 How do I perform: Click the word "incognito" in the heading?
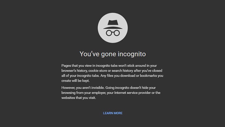click(x=132, y=54)
